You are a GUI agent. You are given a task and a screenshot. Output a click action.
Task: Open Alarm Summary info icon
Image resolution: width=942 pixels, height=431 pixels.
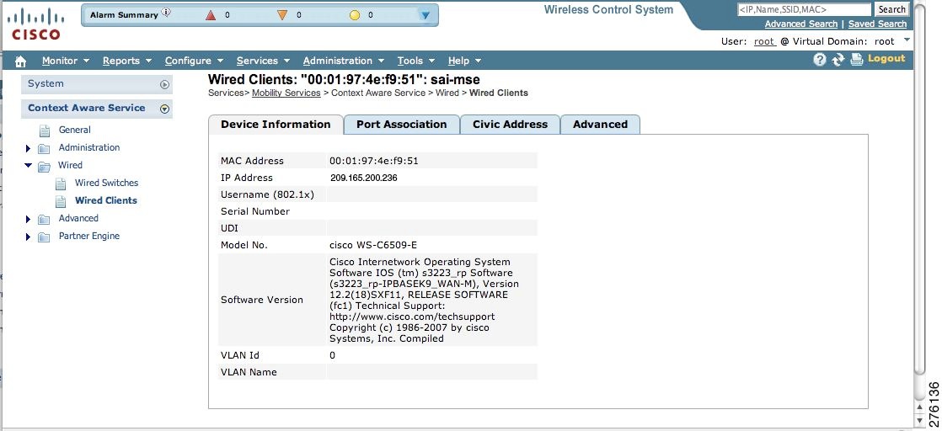(167, 13)
